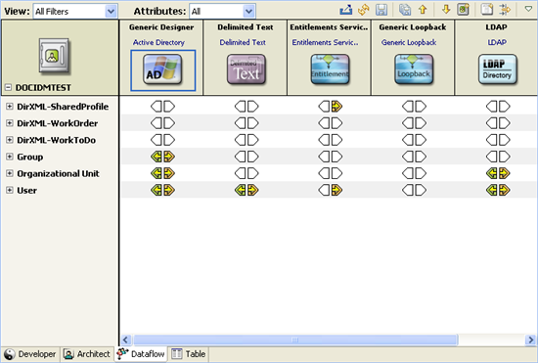Toggle Organizational Unit publisher arrow under LDAP
Screen dimensions: 538x363
click(492, 173)
